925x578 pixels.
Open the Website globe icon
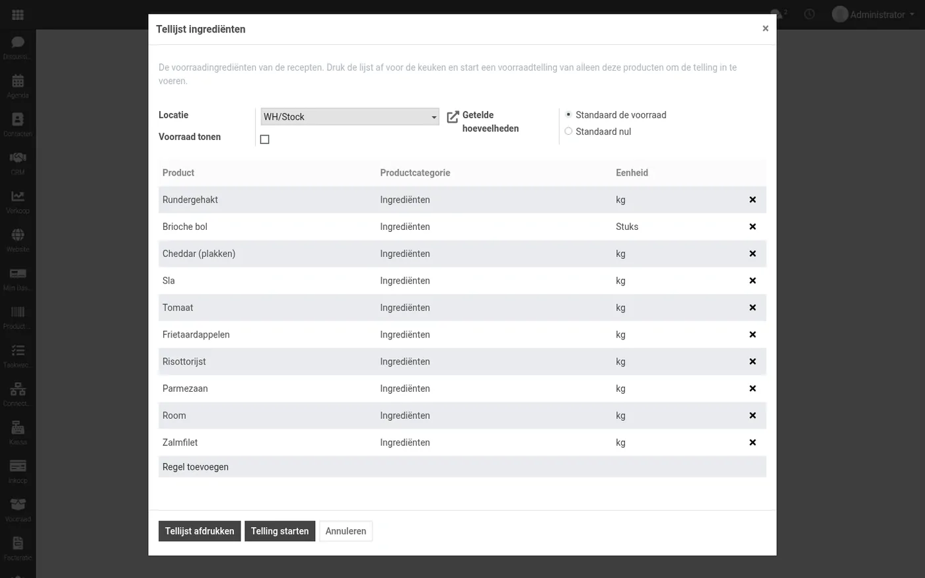pos(18,240)
